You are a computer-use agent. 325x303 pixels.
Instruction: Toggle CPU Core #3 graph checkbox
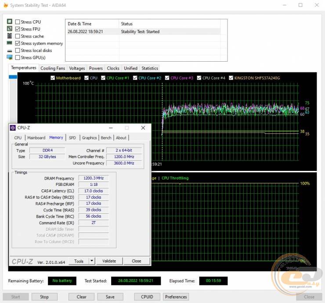[167, 78]
